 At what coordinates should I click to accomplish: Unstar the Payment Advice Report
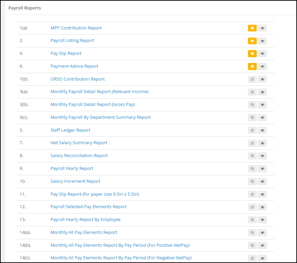coord(252,66)
